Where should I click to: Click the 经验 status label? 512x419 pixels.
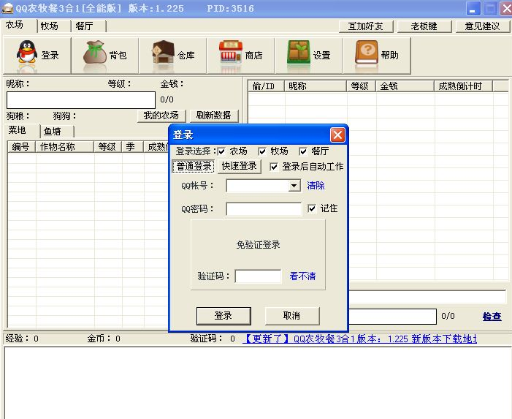point(17,339)
